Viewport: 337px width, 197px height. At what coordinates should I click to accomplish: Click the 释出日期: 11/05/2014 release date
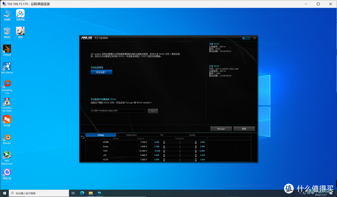point(220,76)
